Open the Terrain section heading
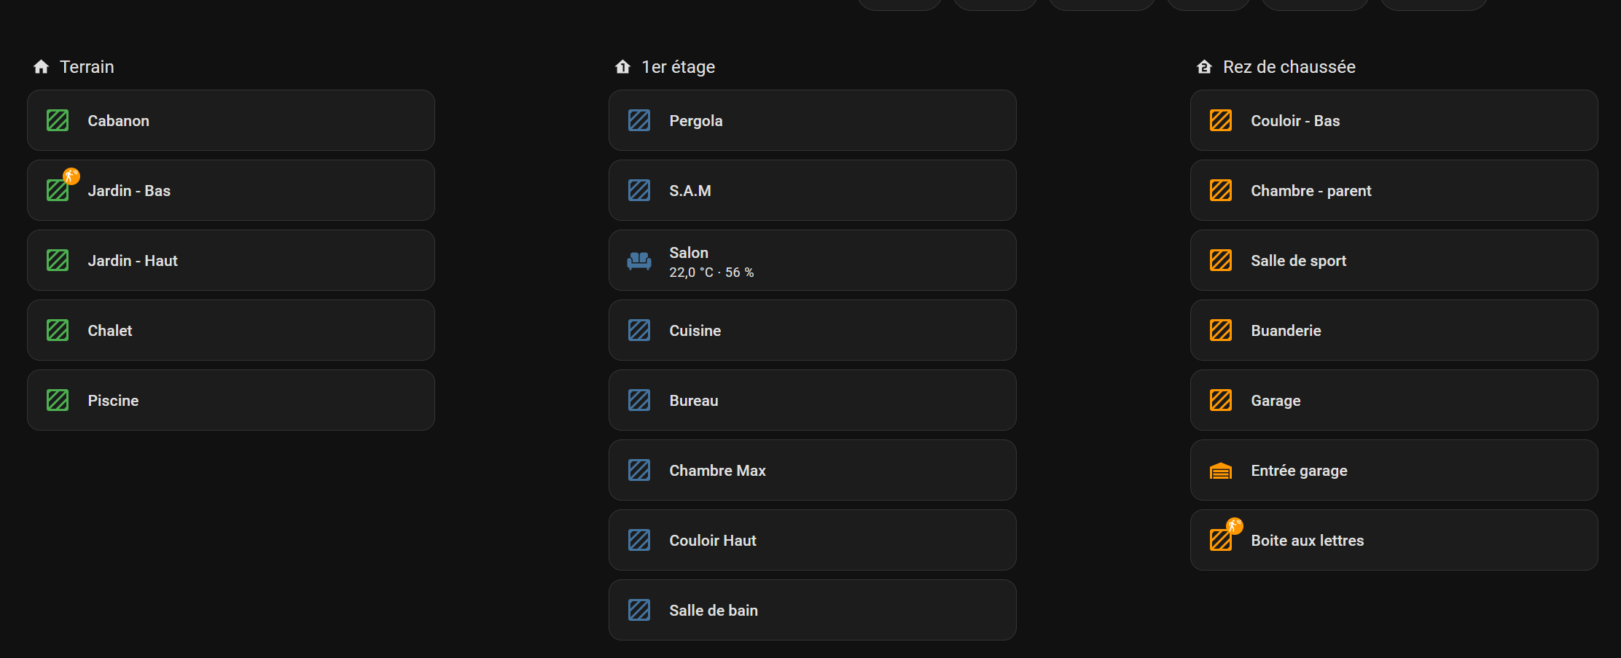The height and width of the screenshot is (658, 1621). 87,67
